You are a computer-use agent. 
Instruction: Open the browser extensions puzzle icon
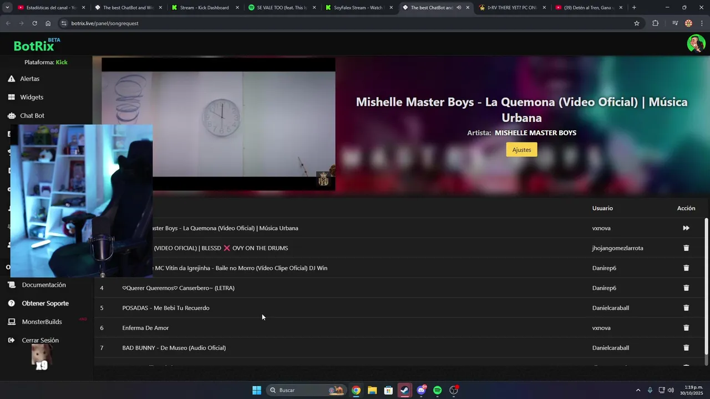pos(656,23)
